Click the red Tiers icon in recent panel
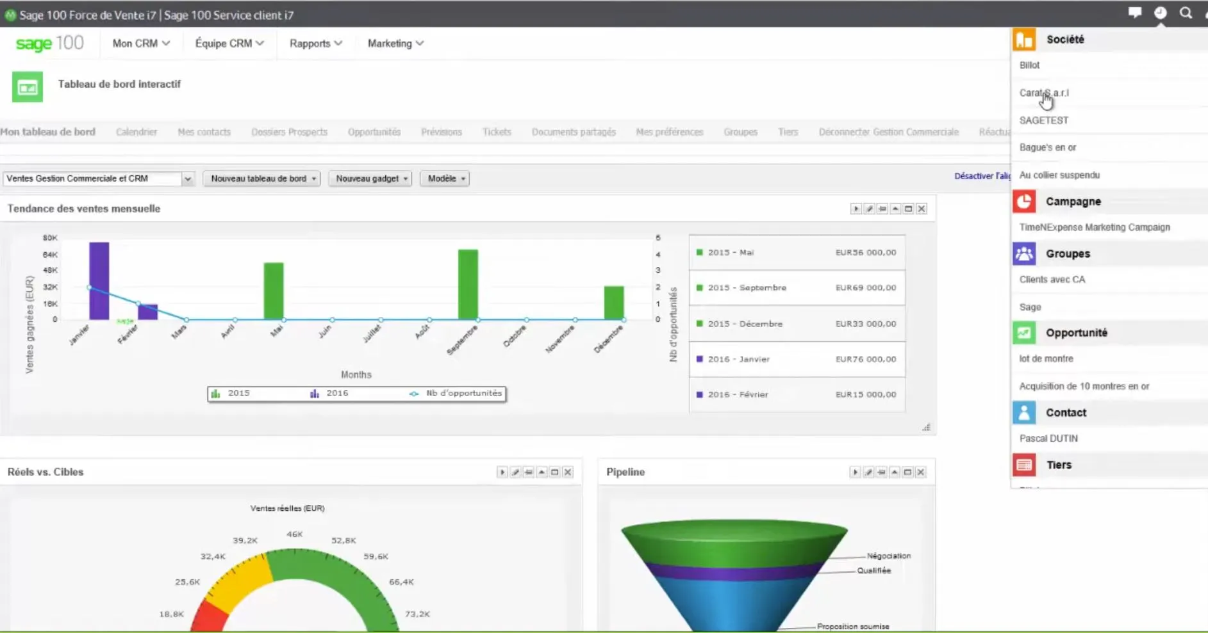 tap(1024, 465)
